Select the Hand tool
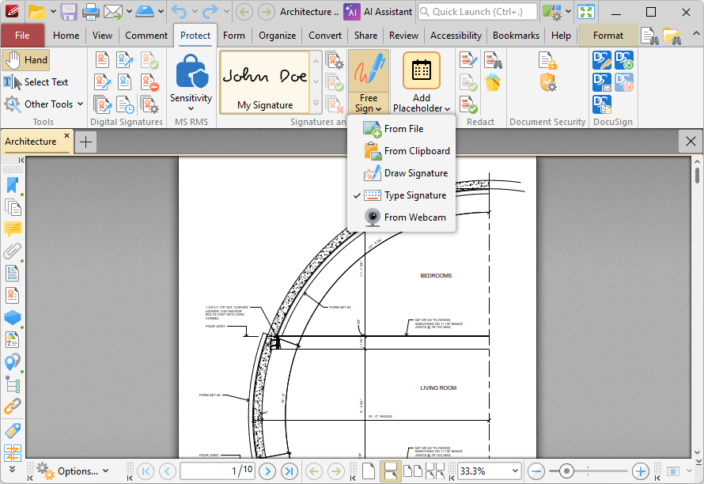 [x=25, y=60]
